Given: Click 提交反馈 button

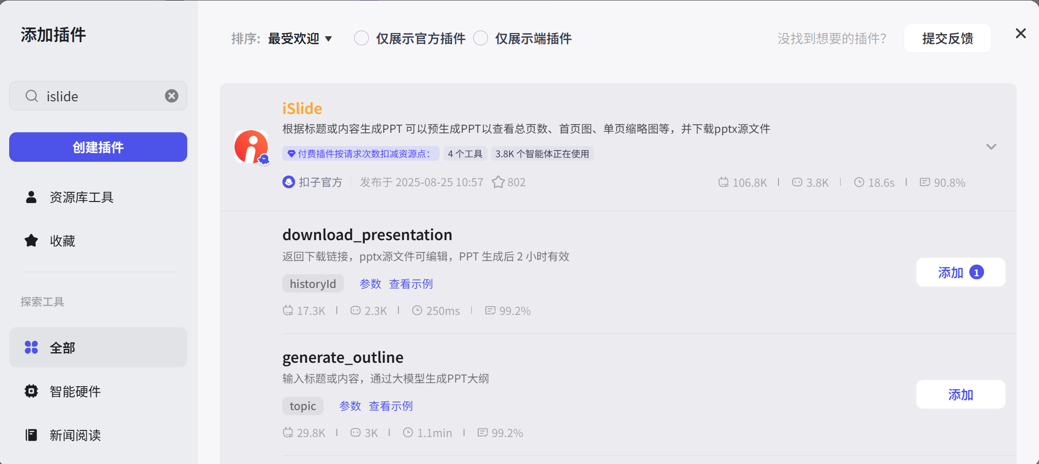Looking at the screenshot, I should (947, 39).
